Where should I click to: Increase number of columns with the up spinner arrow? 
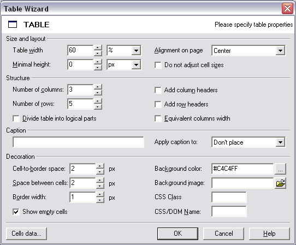tap(98, 87)
